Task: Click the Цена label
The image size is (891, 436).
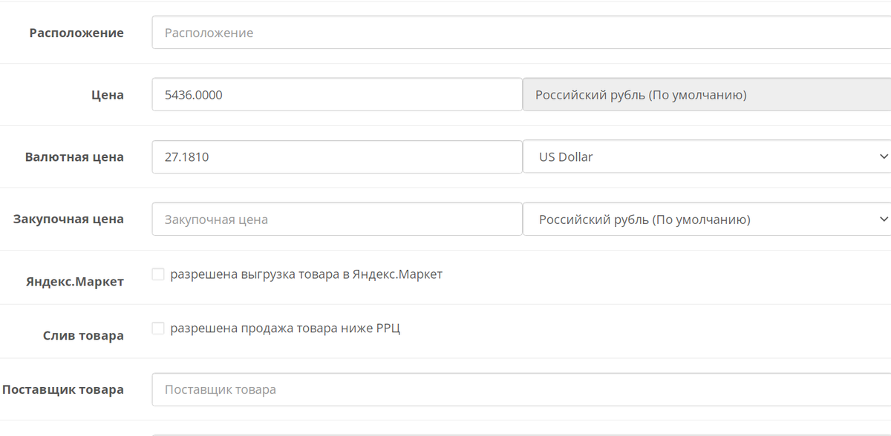Action: 108,95
